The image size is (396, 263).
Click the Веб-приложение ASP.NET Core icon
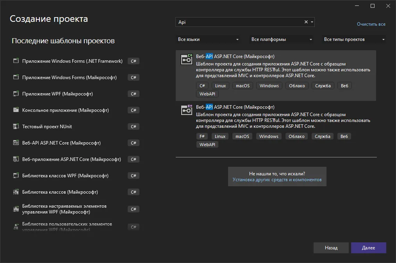pos(16,159)
